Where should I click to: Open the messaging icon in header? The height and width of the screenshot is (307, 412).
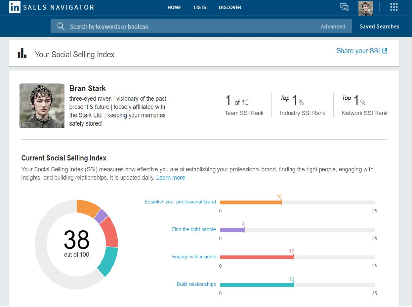click(x=344, y=7)
